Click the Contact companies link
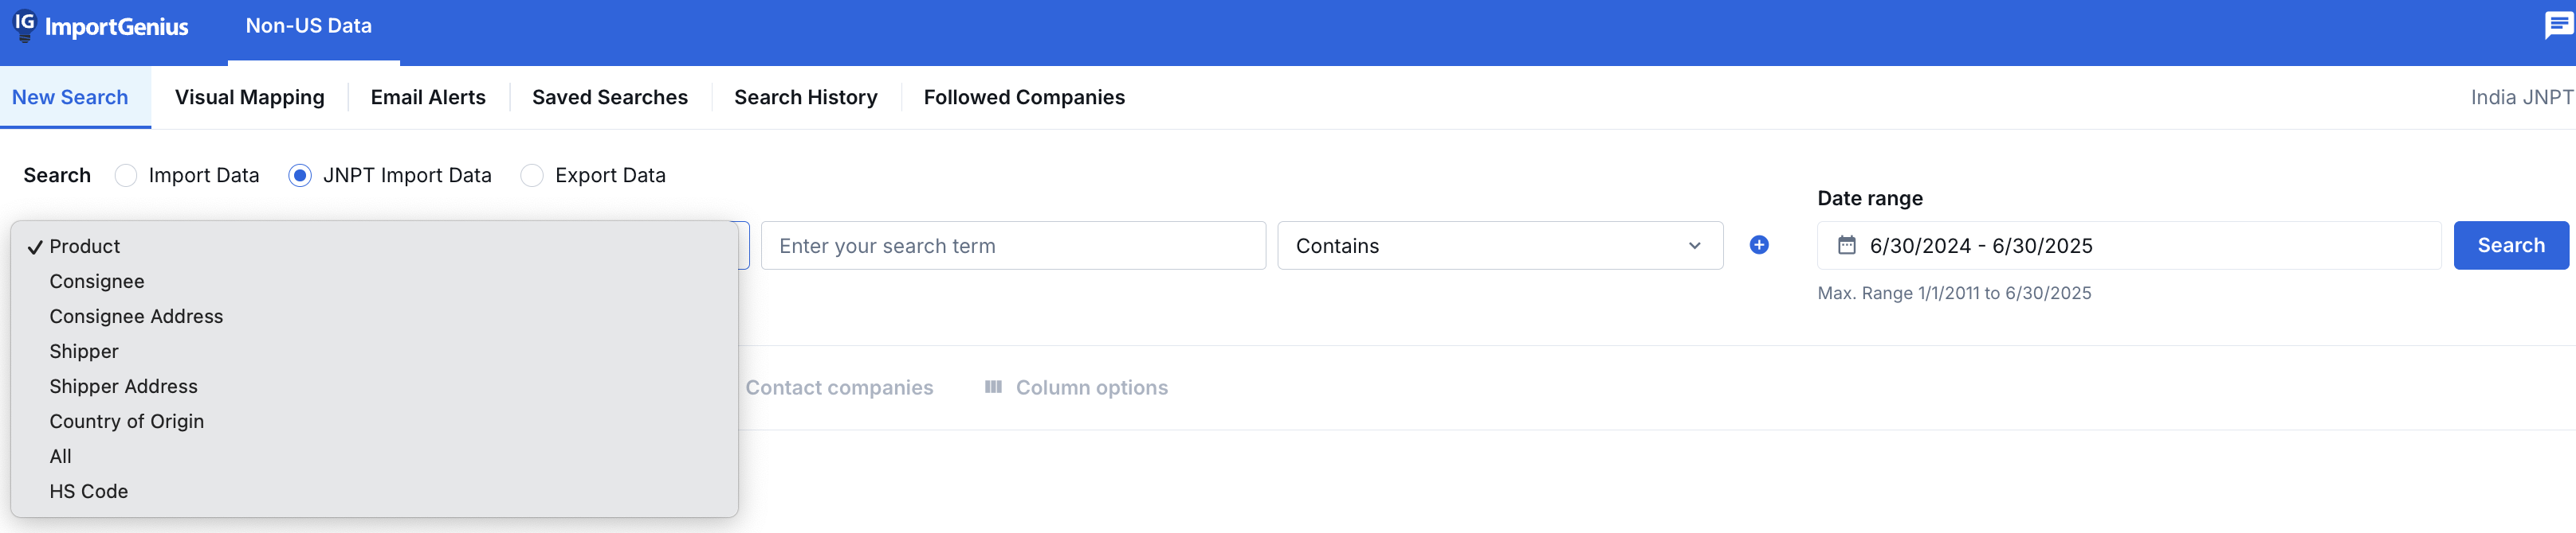 click(x=839, y=387)
